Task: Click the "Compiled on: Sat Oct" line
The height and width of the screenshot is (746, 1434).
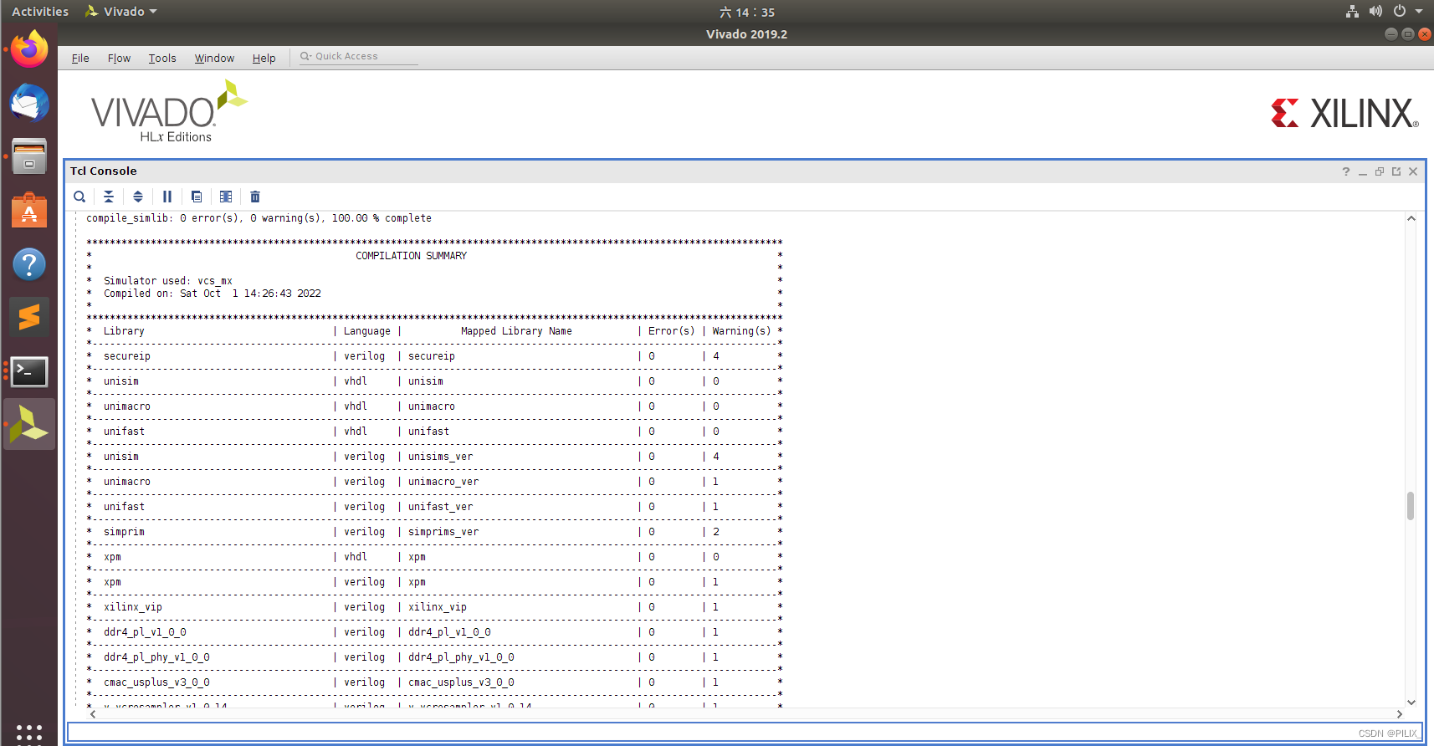Action: 213,294
